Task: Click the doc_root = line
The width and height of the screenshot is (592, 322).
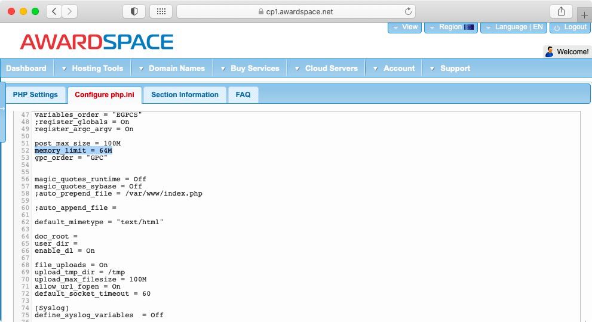Action: pos(56,236)
